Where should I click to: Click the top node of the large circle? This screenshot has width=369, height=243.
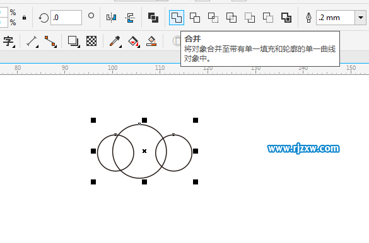(x=139, y=124)
